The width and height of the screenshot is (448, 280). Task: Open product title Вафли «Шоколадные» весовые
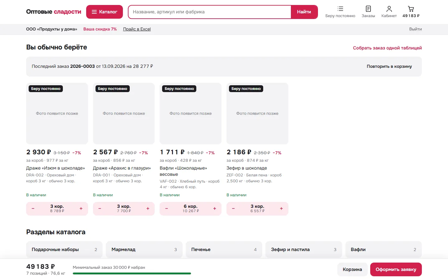(x=183, y=171)
